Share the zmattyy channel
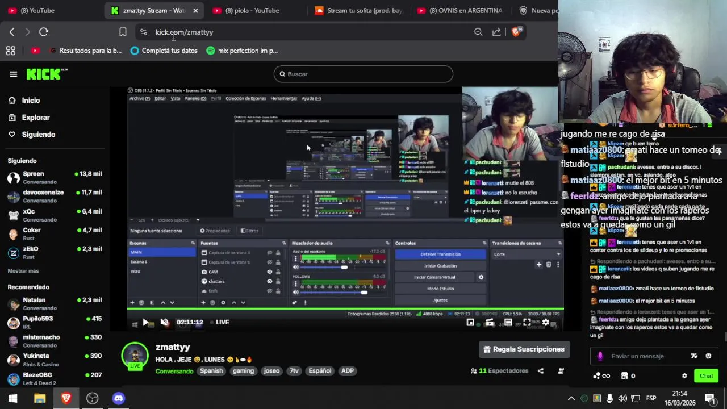This screenshot has width=727, height=409. click(541, 371)
